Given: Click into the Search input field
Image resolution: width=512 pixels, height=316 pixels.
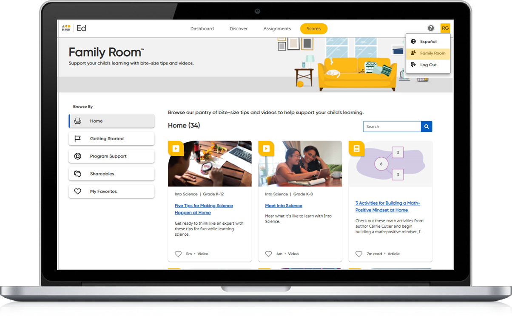Looking at the screenshot, I should tap(392, 127).
